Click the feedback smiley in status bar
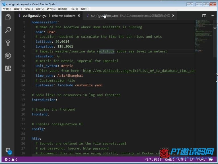The height and width of the screenshot is (164, 218). click(211, 159)
